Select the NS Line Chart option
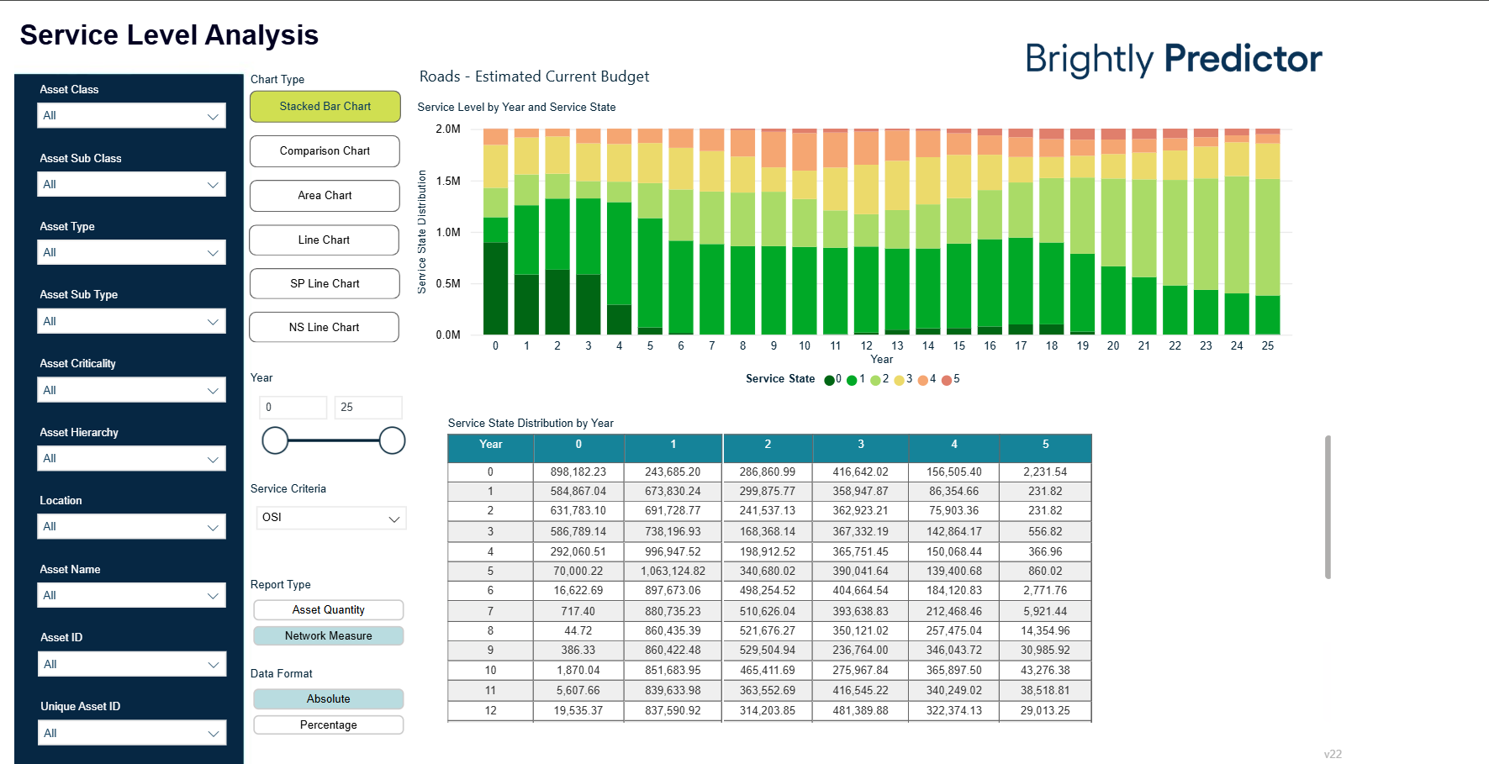1489x764 pixels. click(x=324, y=328)
